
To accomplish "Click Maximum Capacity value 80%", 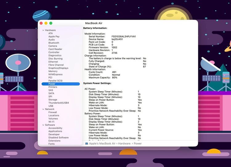I will [x=115, y=78].
